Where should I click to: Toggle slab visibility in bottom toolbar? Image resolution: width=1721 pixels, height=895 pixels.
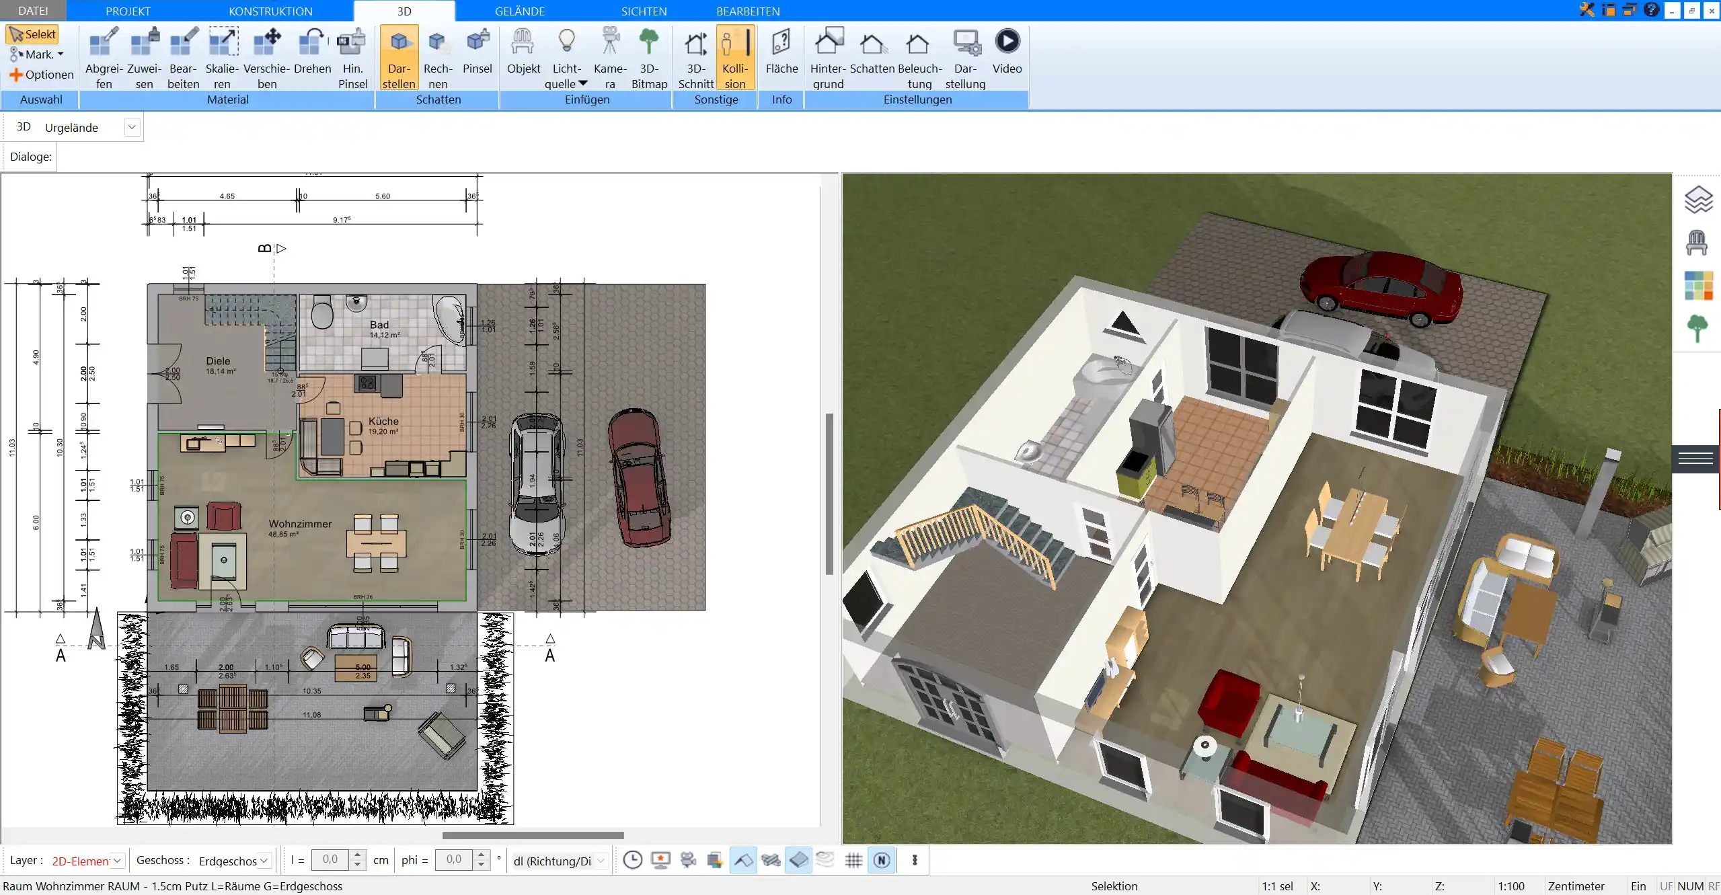pos(798,860)
